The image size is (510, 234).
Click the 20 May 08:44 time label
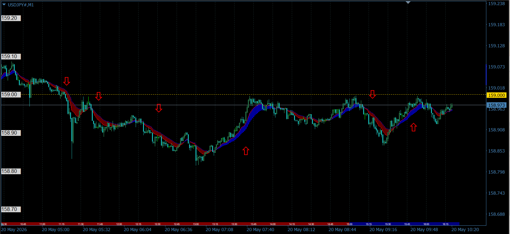342,230
